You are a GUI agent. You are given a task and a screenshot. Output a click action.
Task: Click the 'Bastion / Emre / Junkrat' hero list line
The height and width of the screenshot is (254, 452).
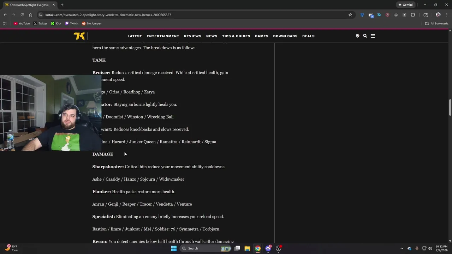[156, 229]
